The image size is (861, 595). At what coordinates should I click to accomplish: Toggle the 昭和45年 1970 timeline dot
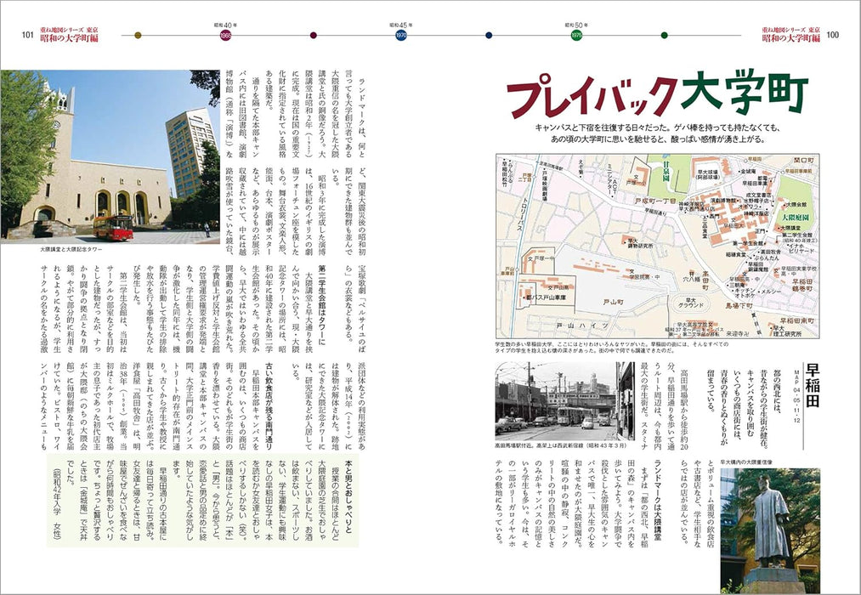(400, 36)
